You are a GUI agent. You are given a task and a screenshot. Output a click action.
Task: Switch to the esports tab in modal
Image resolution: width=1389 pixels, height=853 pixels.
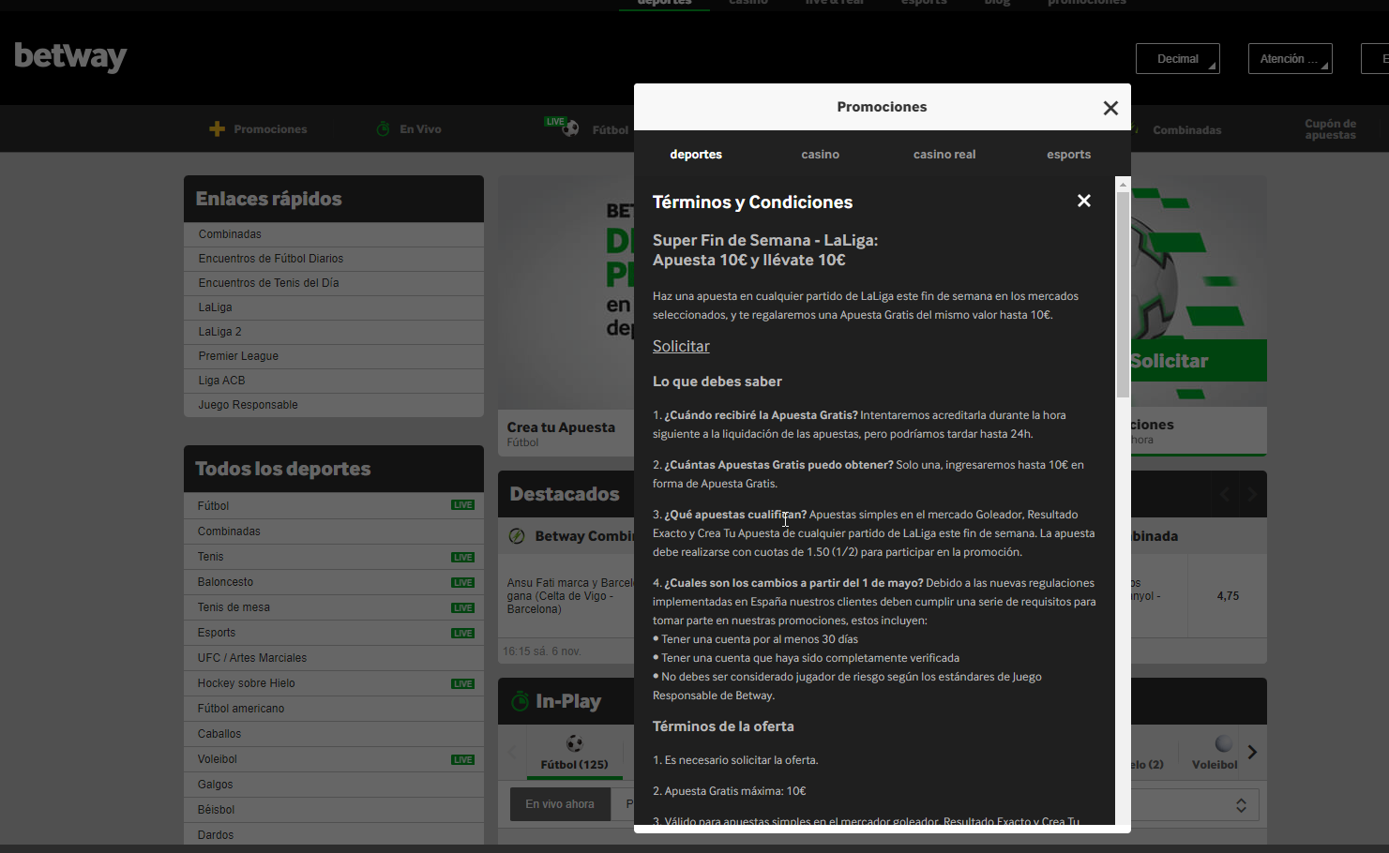point(1069,155)
